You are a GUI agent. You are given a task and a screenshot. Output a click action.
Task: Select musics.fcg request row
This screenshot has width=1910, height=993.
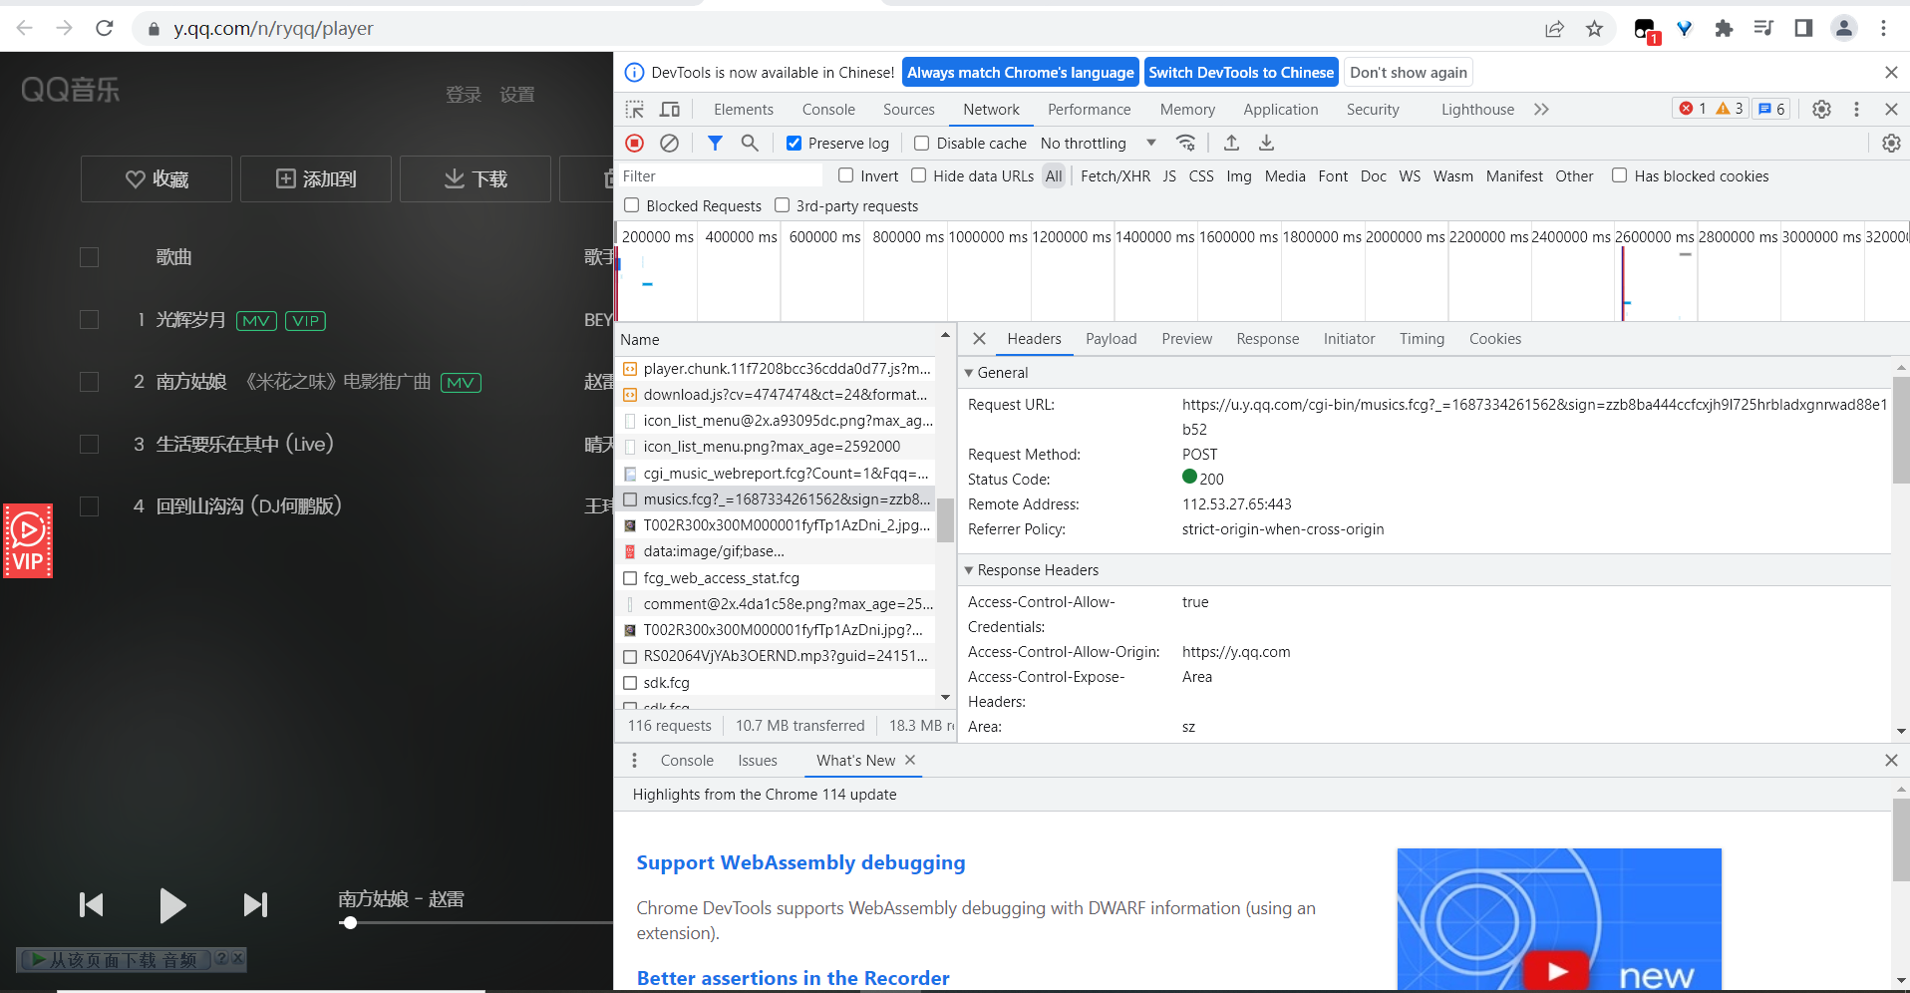[x=776, y=499]
